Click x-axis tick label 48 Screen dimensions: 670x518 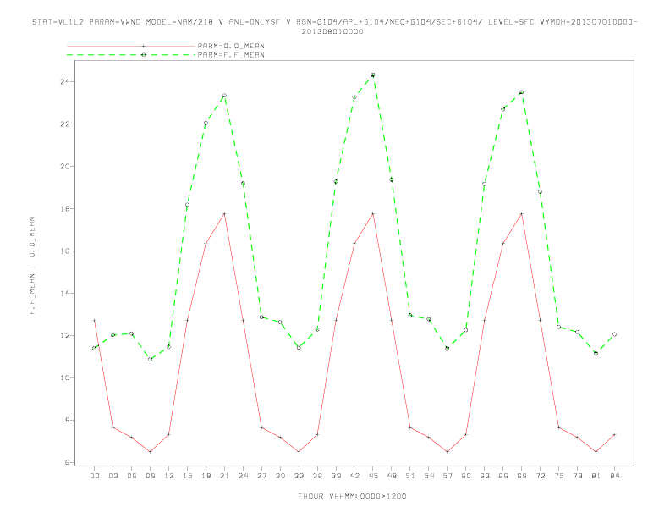tap(392, 476)
